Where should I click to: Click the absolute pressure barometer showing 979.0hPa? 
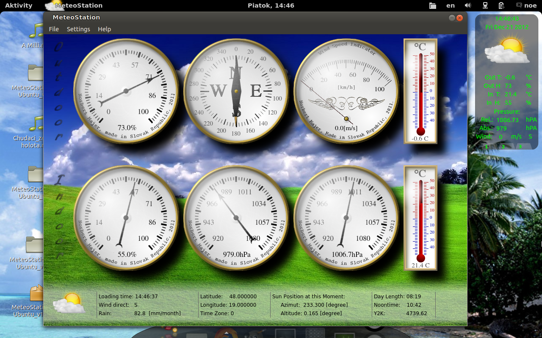click(x=236, y=218)
